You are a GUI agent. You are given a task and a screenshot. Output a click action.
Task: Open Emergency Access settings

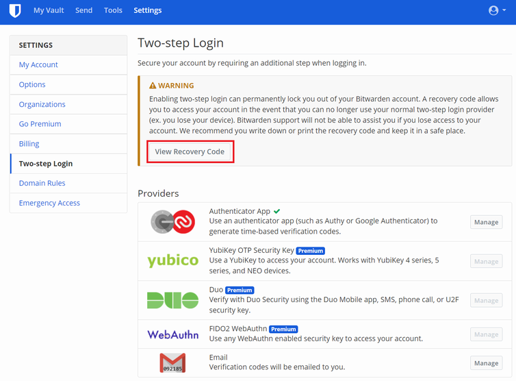[68, 203]
